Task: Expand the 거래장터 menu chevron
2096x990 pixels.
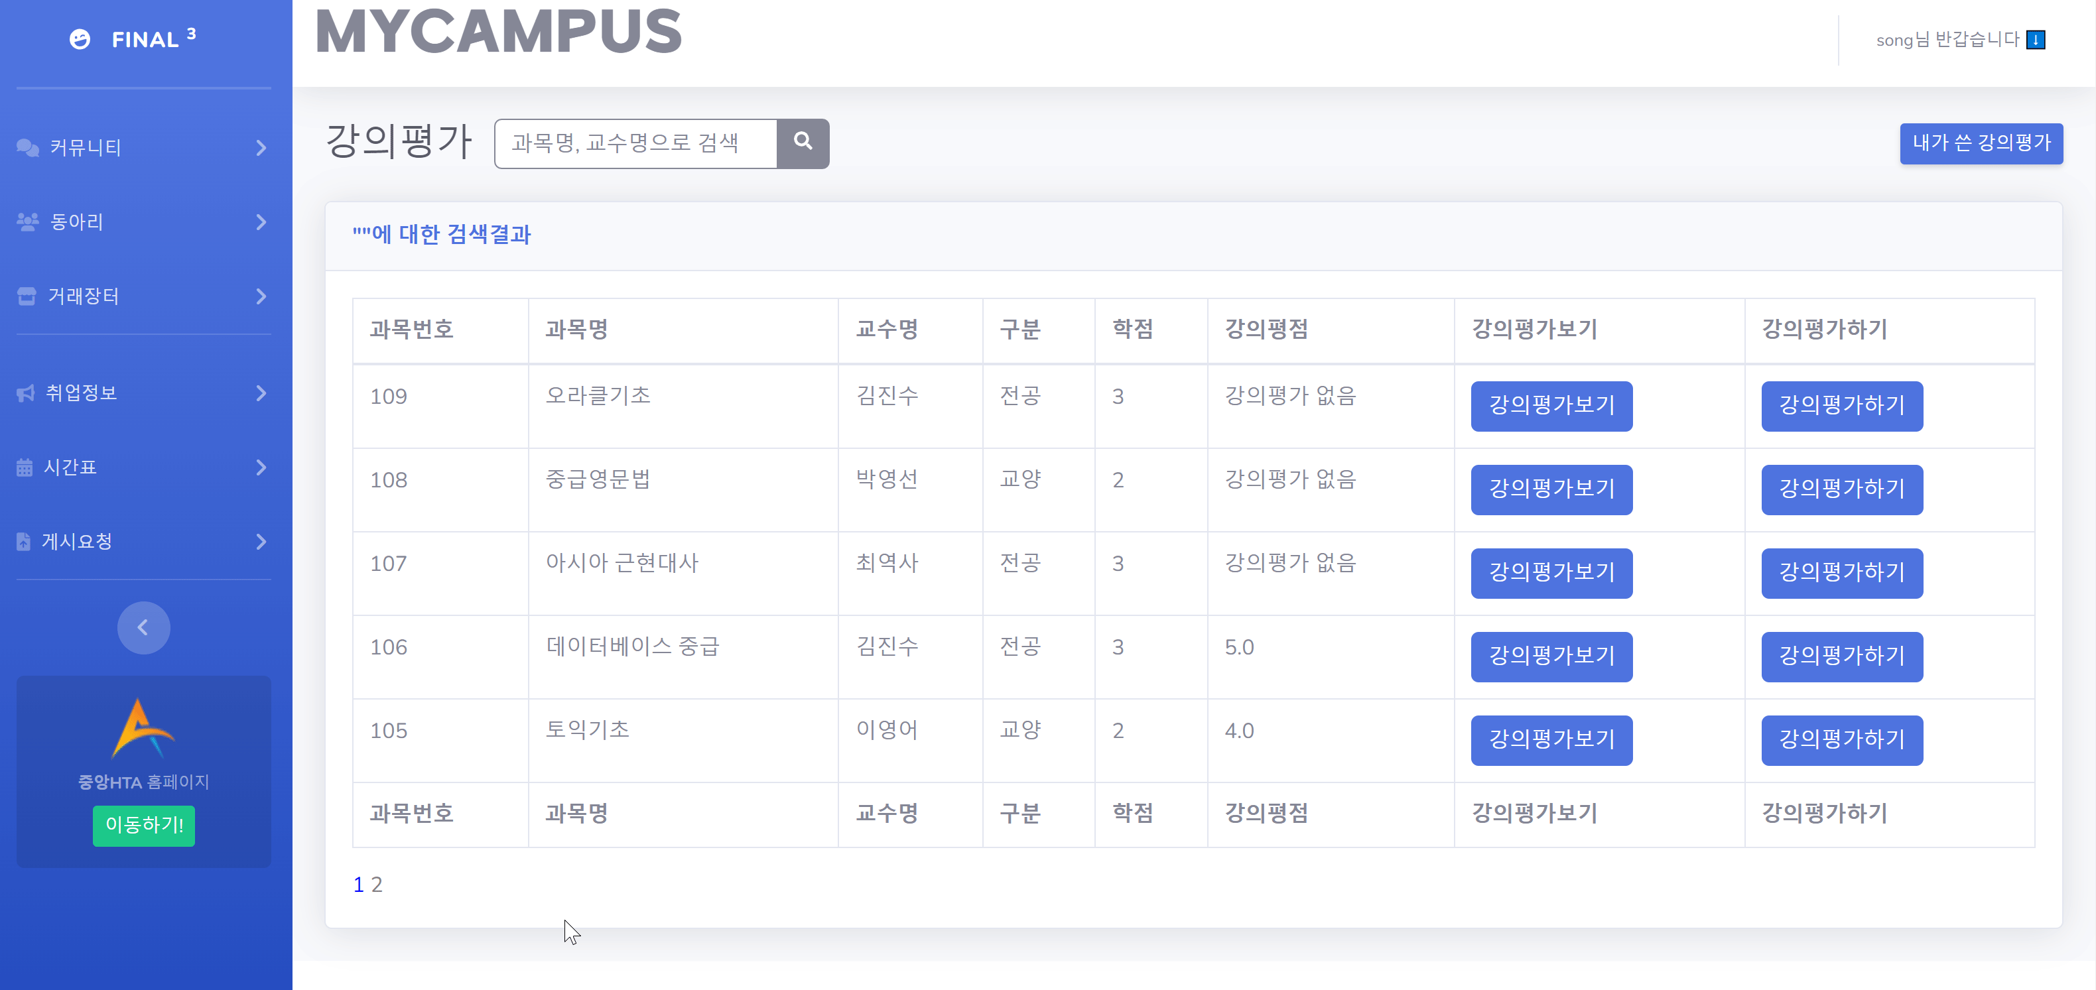Action: (261, 296)
